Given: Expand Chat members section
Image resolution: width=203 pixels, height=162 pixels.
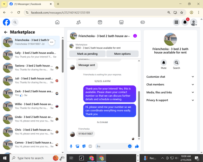Looking at the screenshot, I should pos(170,85).
